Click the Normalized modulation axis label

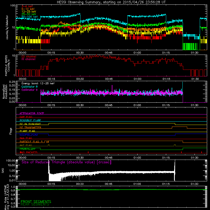(x=5, y=92)
